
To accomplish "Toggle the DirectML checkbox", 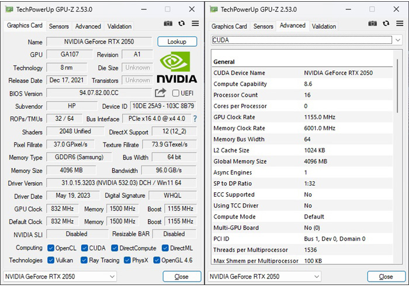I will 165,248.
